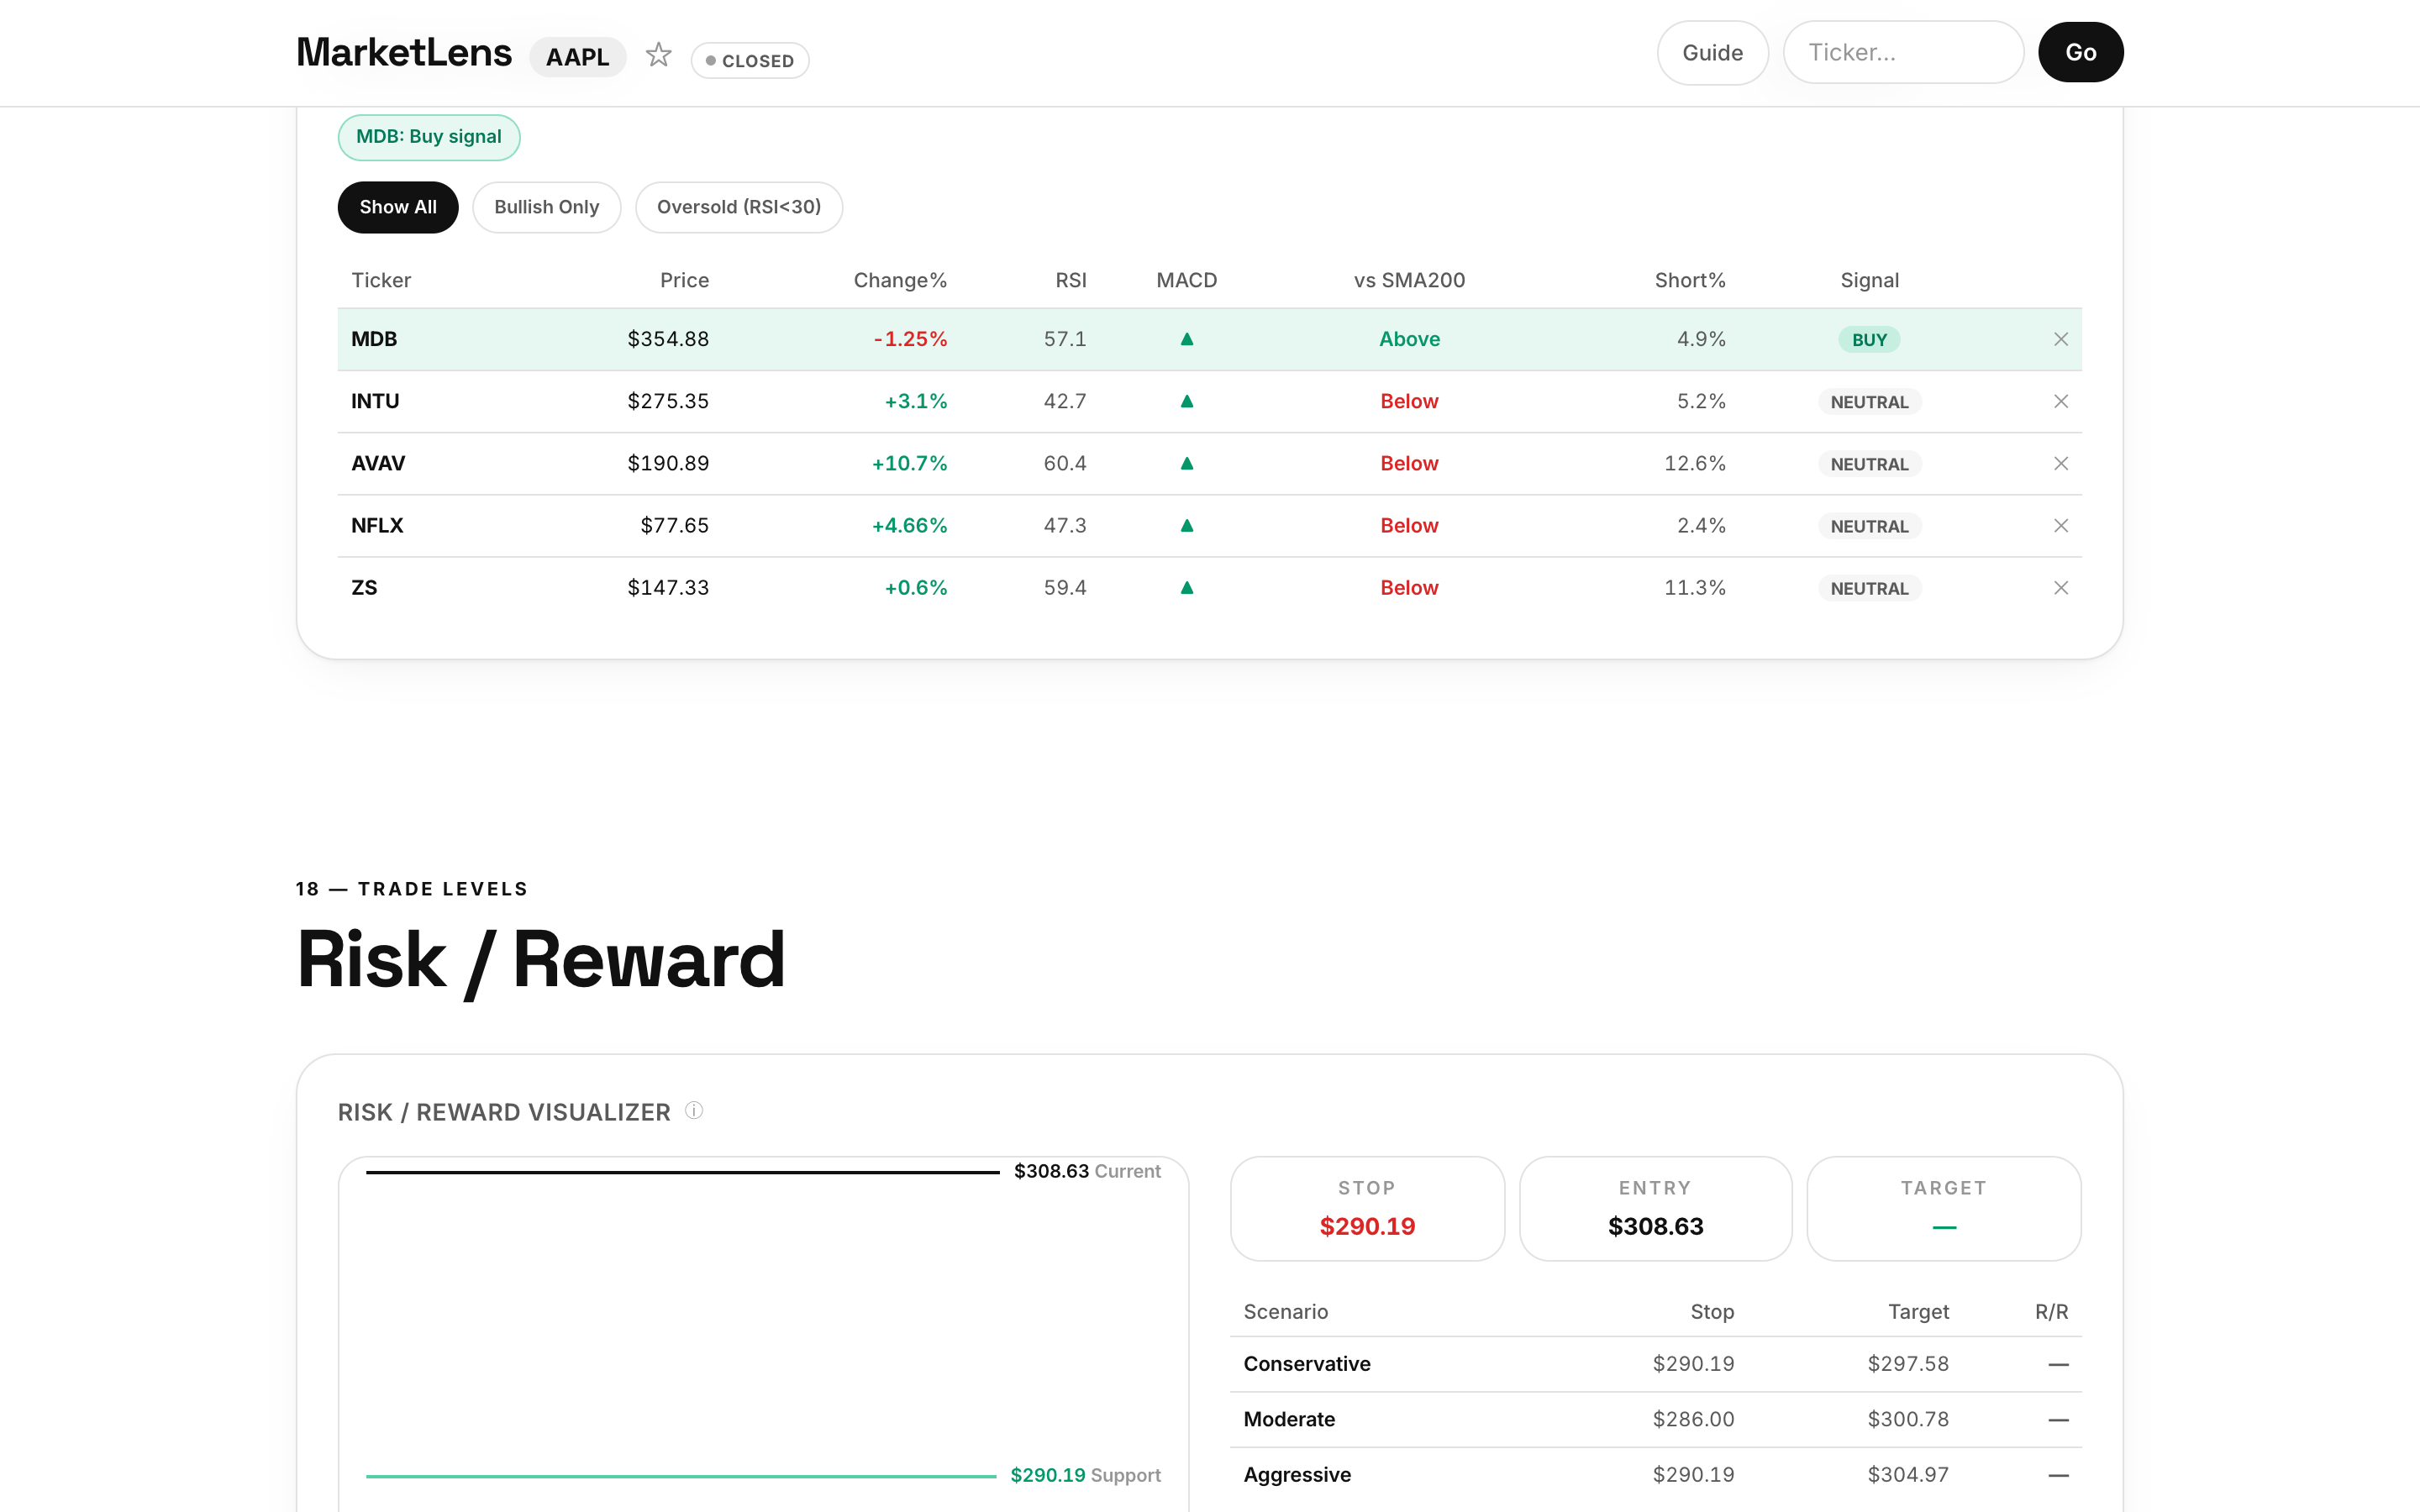Open the Guide
Image resolution: width=2420 pixels, height=1512 pixels.
pos(1712,53)
